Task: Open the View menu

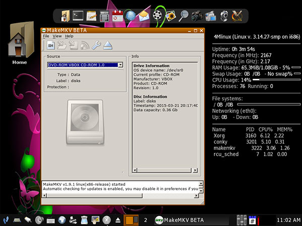Action: pyautogui.click(x=57, y=36)
